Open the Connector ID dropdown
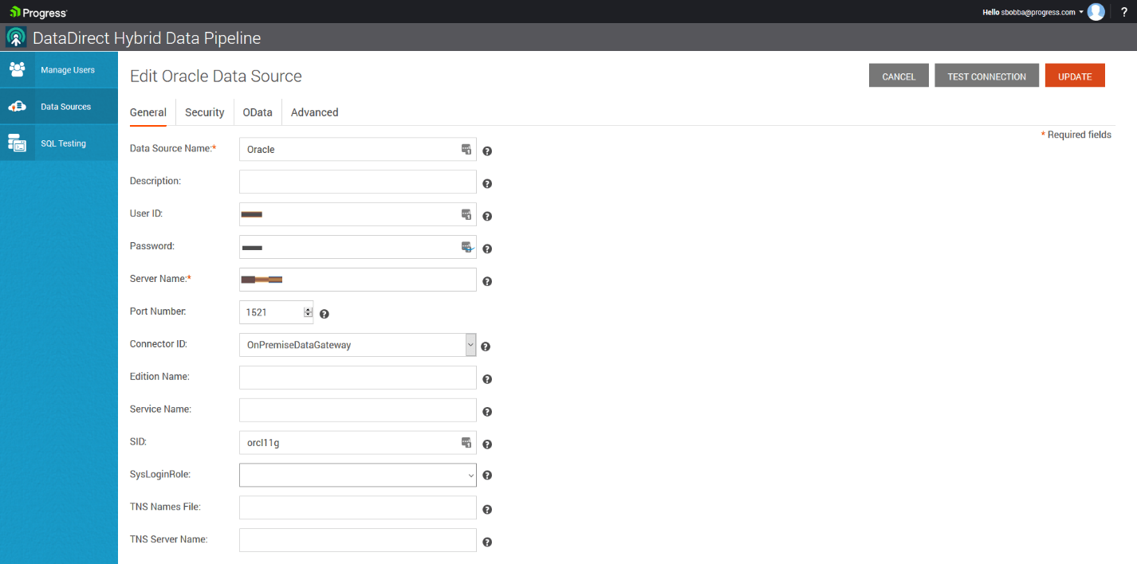 coord(470,344)
